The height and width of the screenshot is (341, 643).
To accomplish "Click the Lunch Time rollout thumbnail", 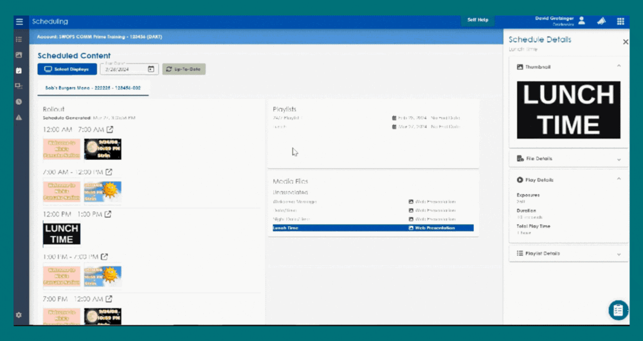I will click(62, 233).
